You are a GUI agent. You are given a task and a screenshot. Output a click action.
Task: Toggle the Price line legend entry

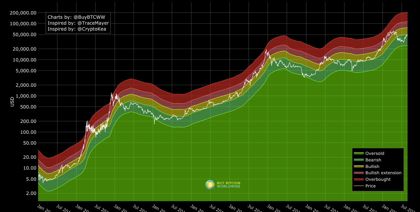(x=370, y=186)
